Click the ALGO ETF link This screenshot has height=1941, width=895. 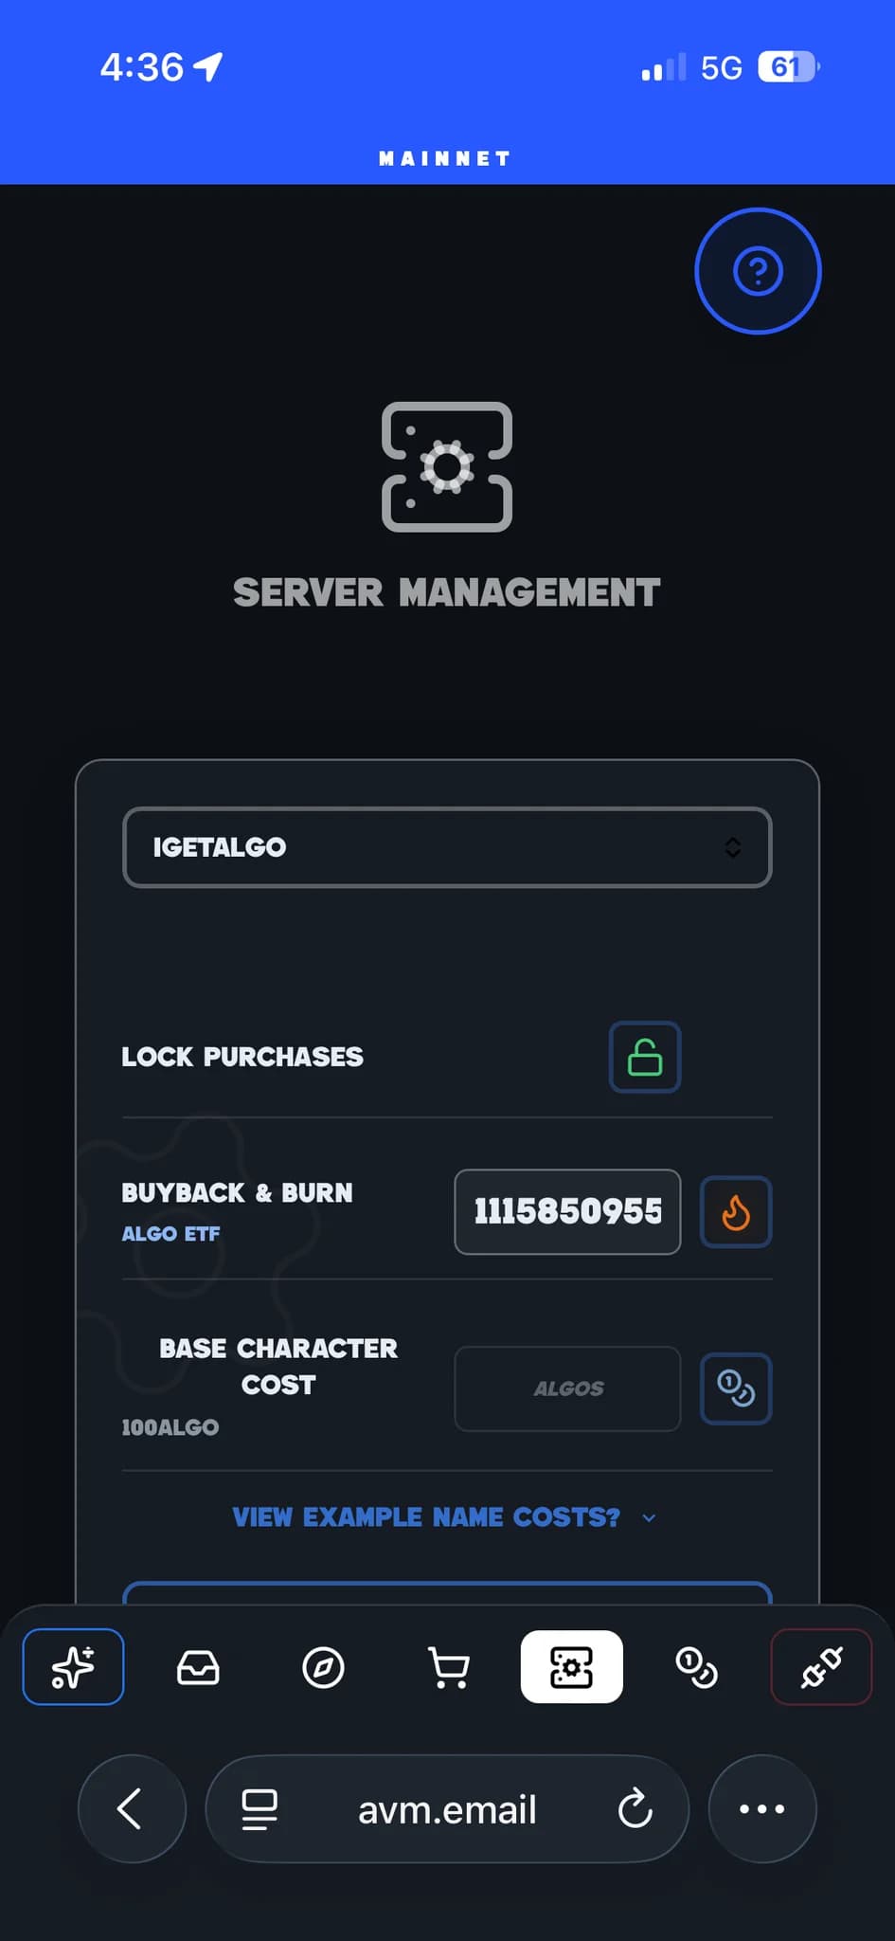point(170,1234)
